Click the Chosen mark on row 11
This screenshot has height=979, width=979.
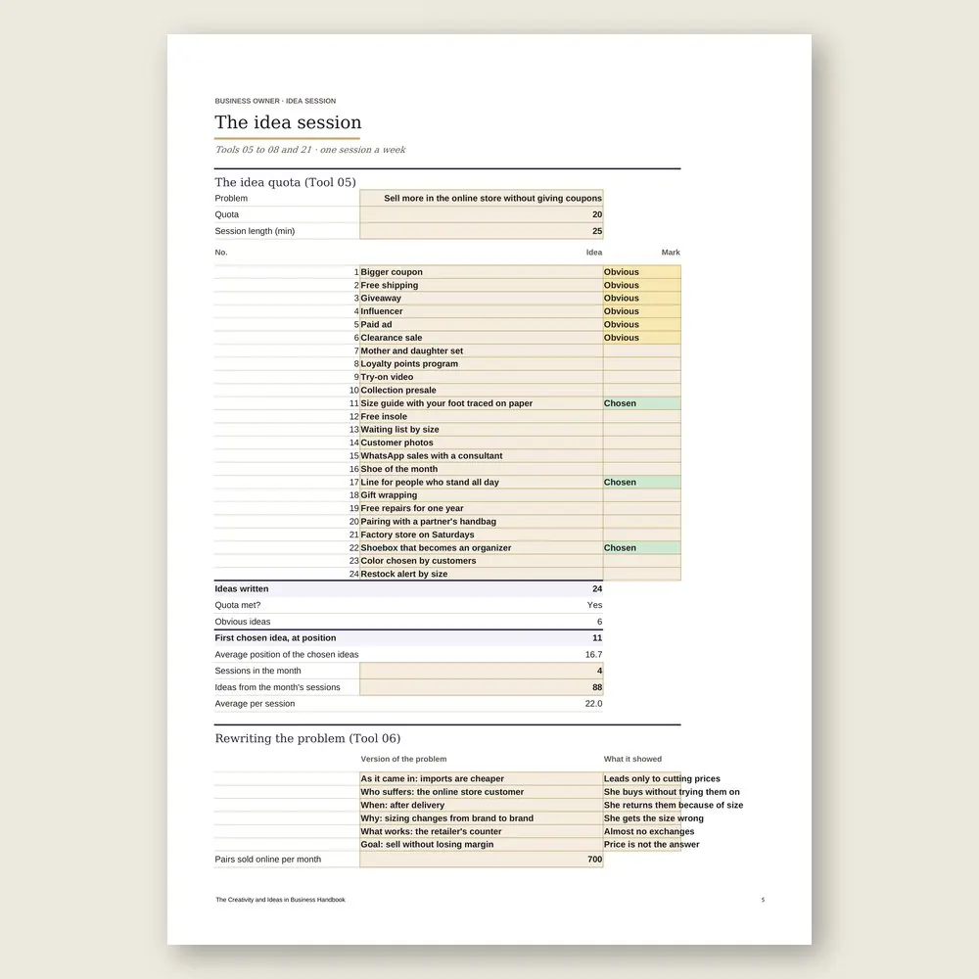642,403
